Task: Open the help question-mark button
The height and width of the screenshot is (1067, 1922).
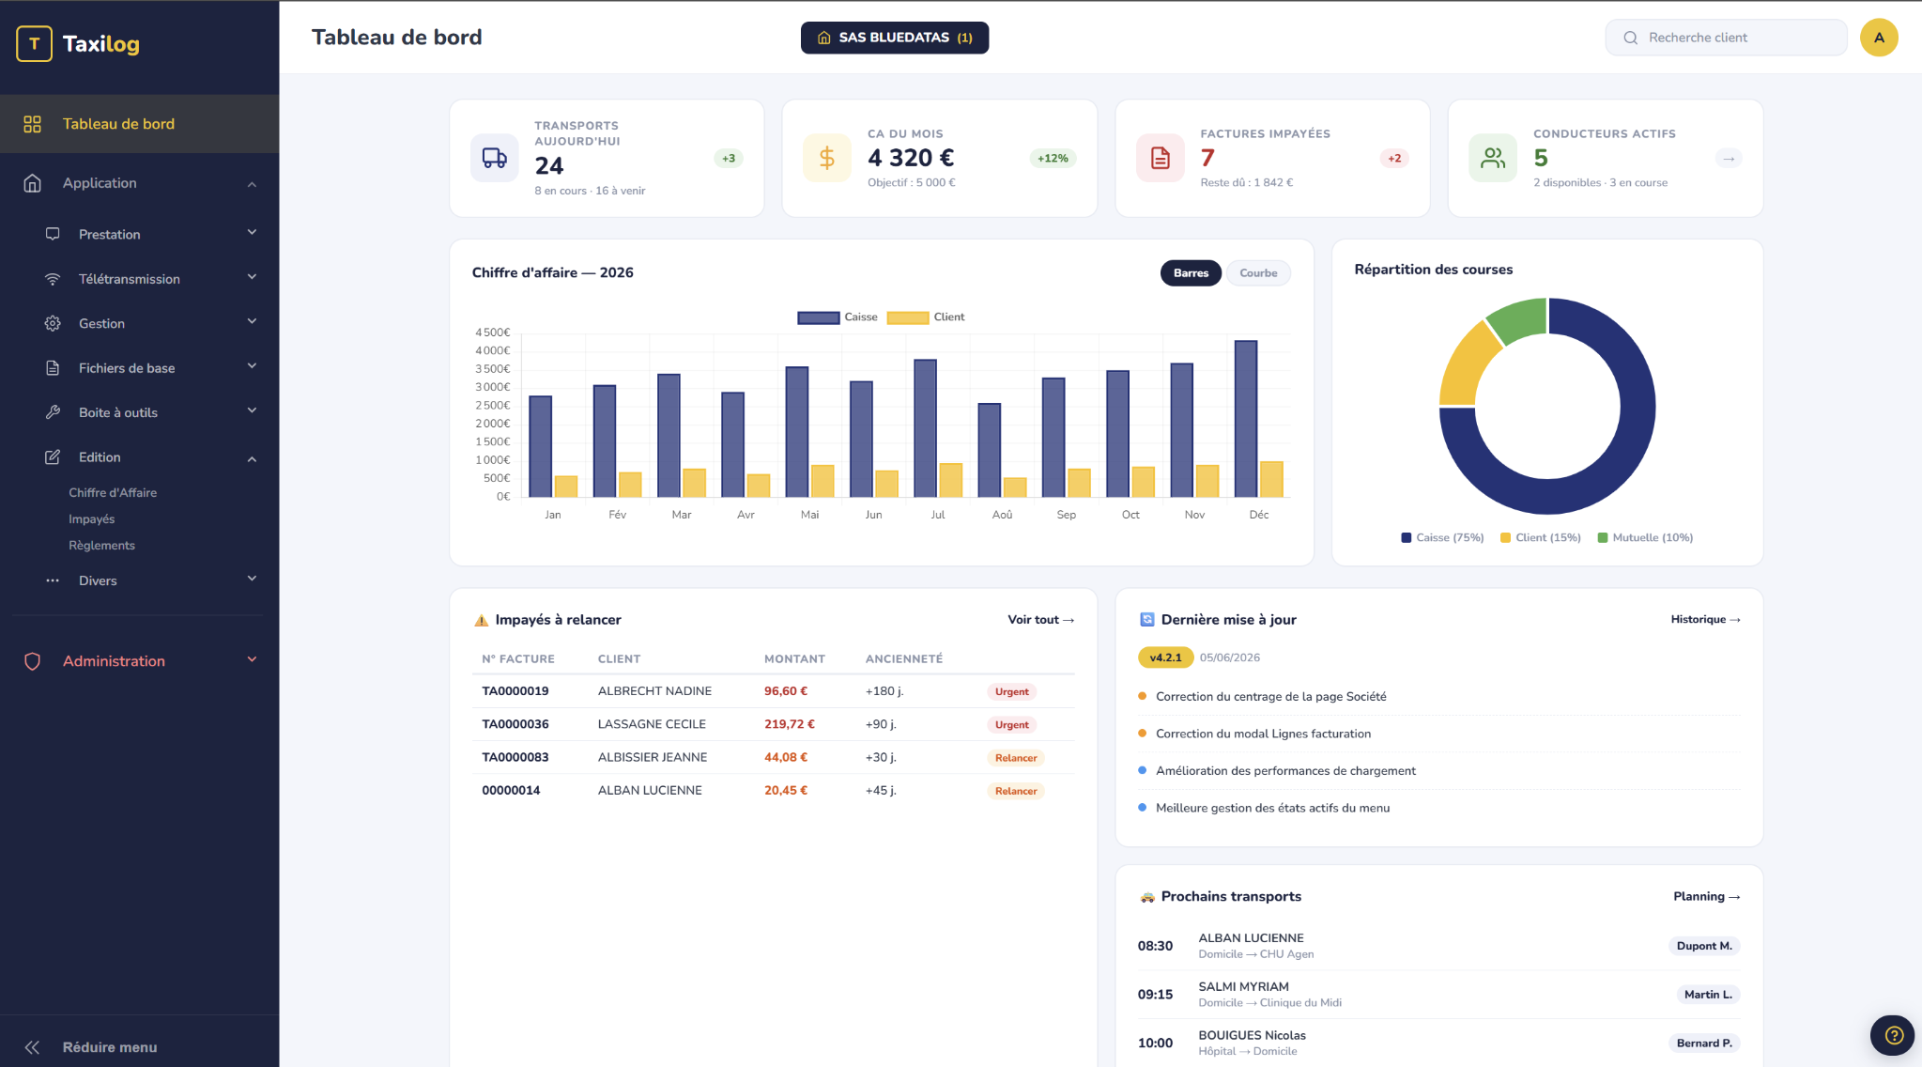Action: tap(1893, 1035)
